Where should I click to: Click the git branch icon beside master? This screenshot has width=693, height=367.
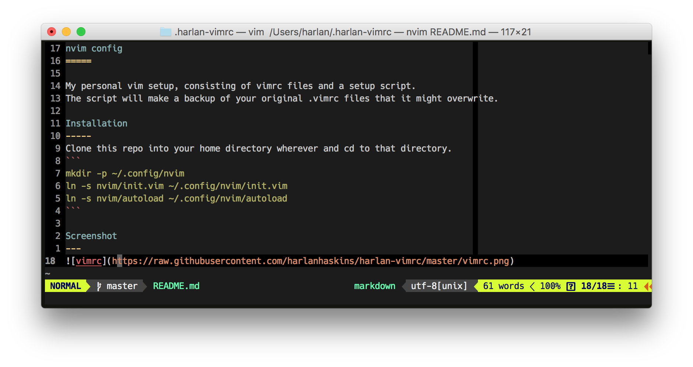coord(99,286)
